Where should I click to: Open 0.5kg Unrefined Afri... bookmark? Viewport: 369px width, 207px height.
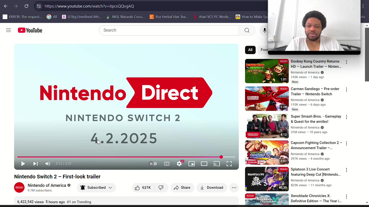click(82, 17)
